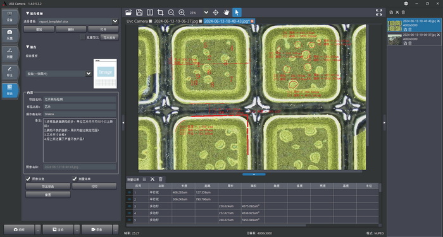This screenshot has height=237, width=443.
Task: Click the 录像 video record button
Action: point(97,229)
